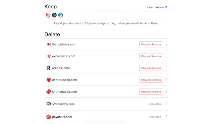
Task: Open more options for finnpartners.com
Action: (166, 44)
